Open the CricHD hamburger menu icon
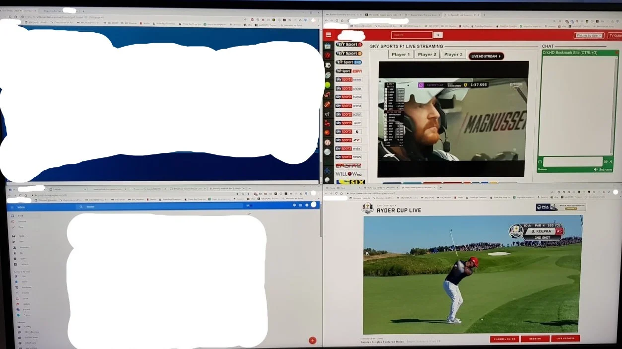This screenshot has height=349, width=622. point(328,35)
